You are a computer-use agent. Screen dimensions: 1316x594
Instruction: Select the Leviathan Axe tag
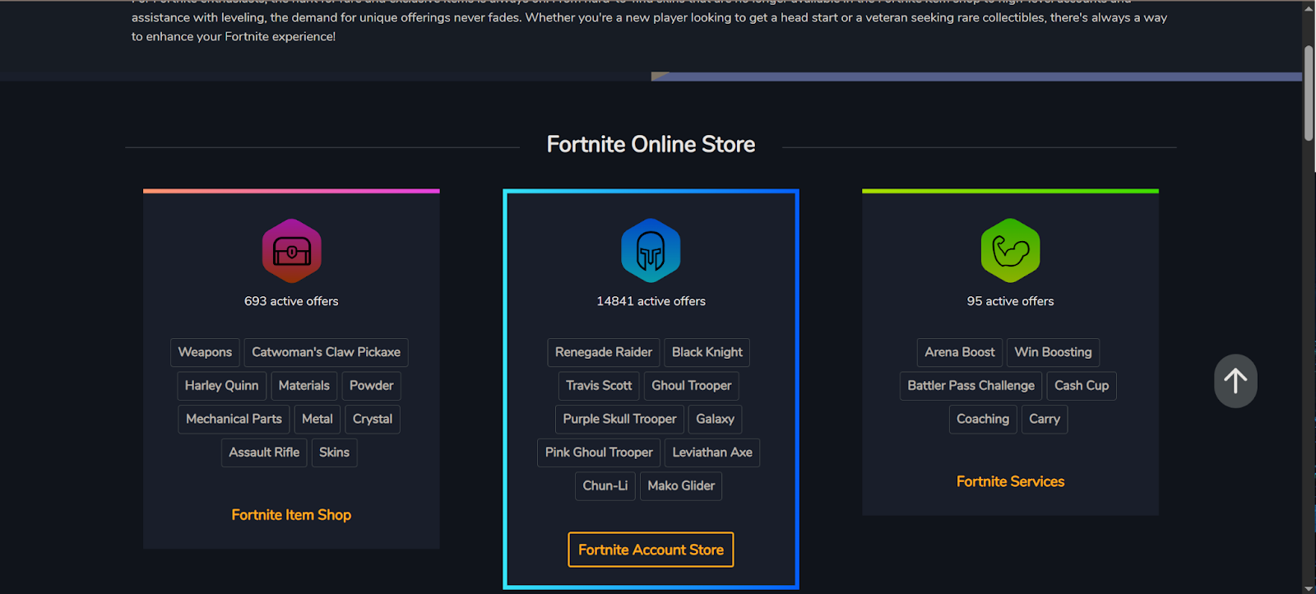711,452
